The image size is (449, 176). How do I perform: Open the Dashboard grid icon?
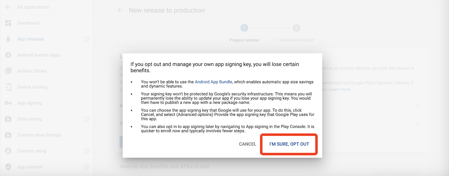[8, 23]
